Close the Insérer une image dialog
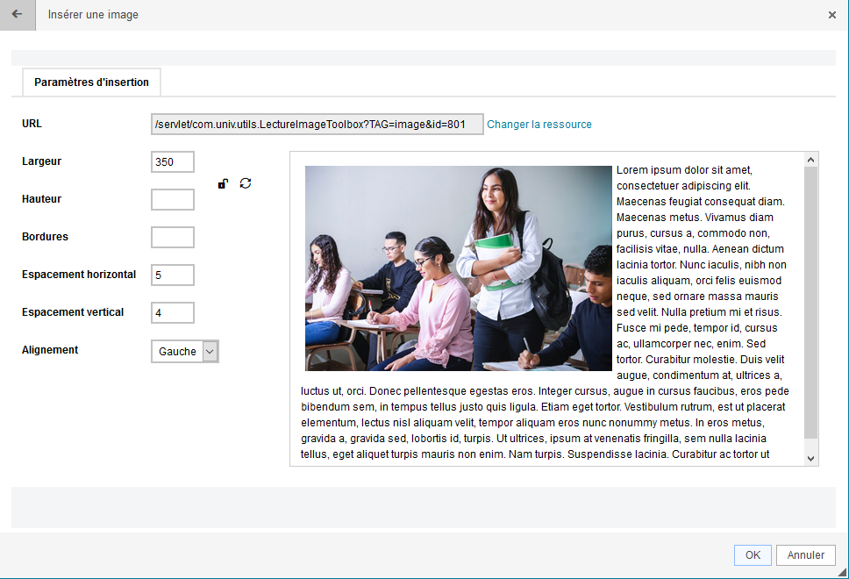849x579 pixels. click(832, 15)
